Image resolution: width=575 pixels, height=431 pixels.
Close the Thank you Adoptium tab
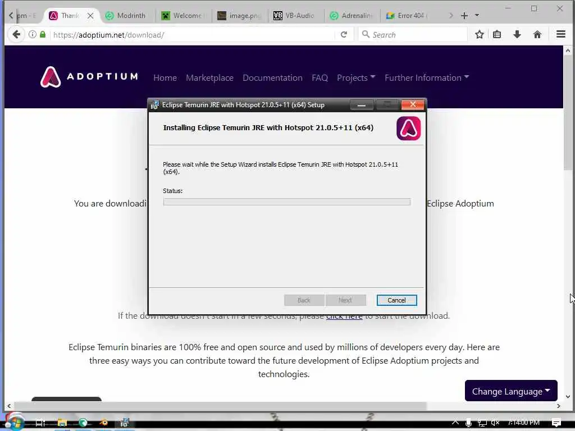coord(90,15)
